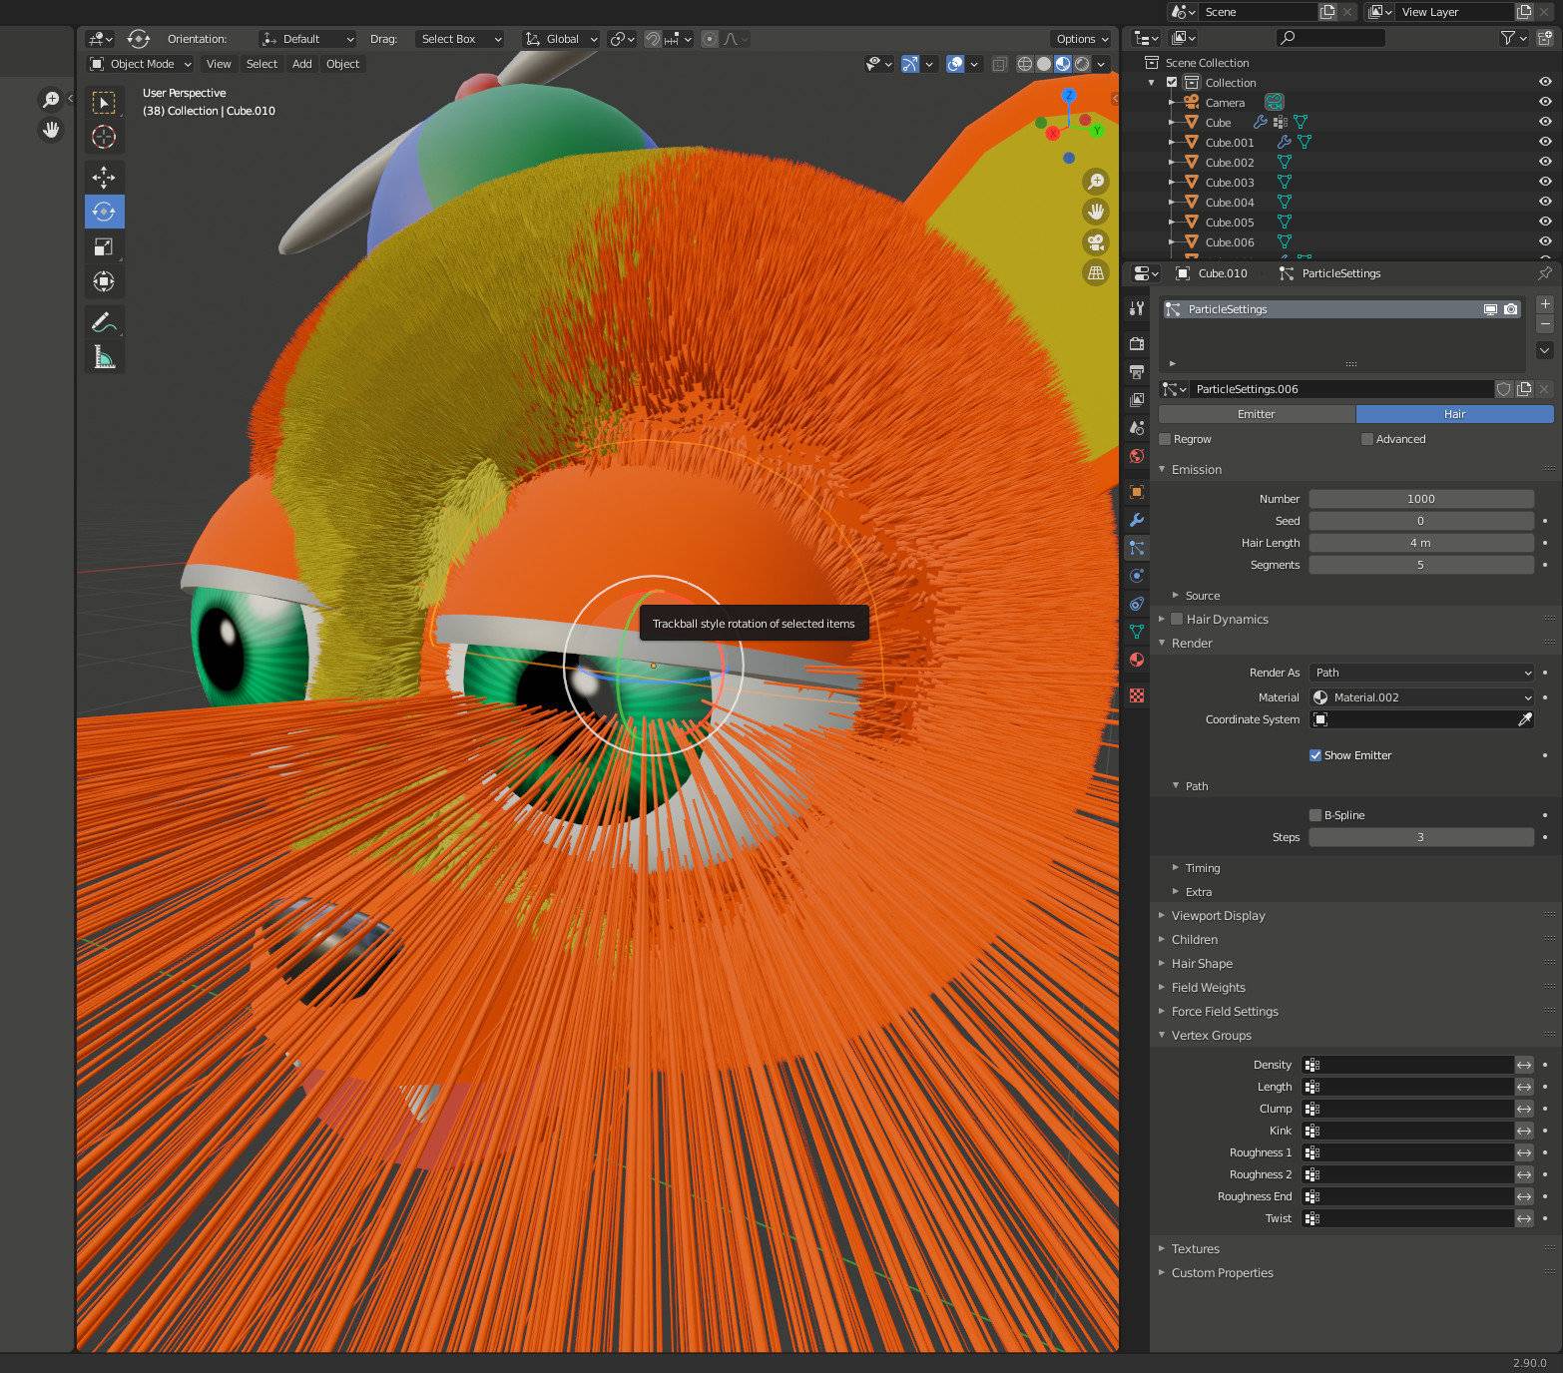The height and width of the screenshot is (1373, 1563).
Task: Remove particle system slot minus button
Action: (1544, 324)
